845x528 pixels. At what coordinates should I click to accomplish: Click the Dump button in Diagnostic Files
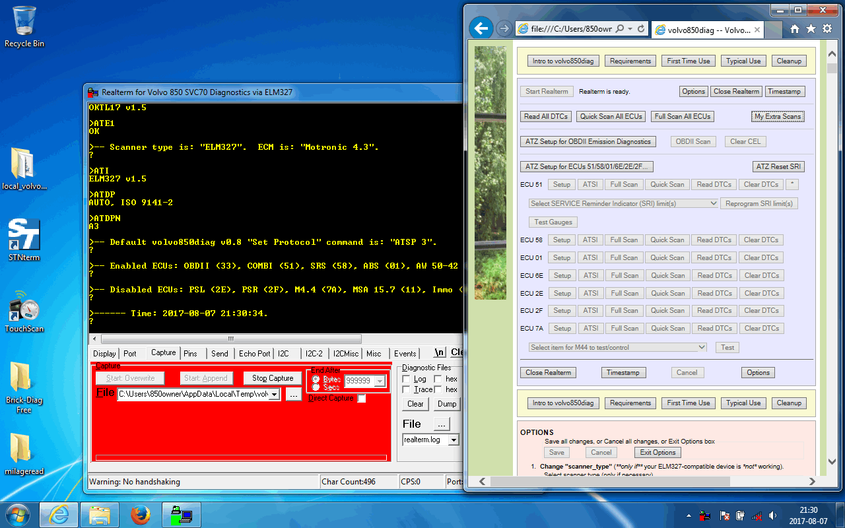447,404
